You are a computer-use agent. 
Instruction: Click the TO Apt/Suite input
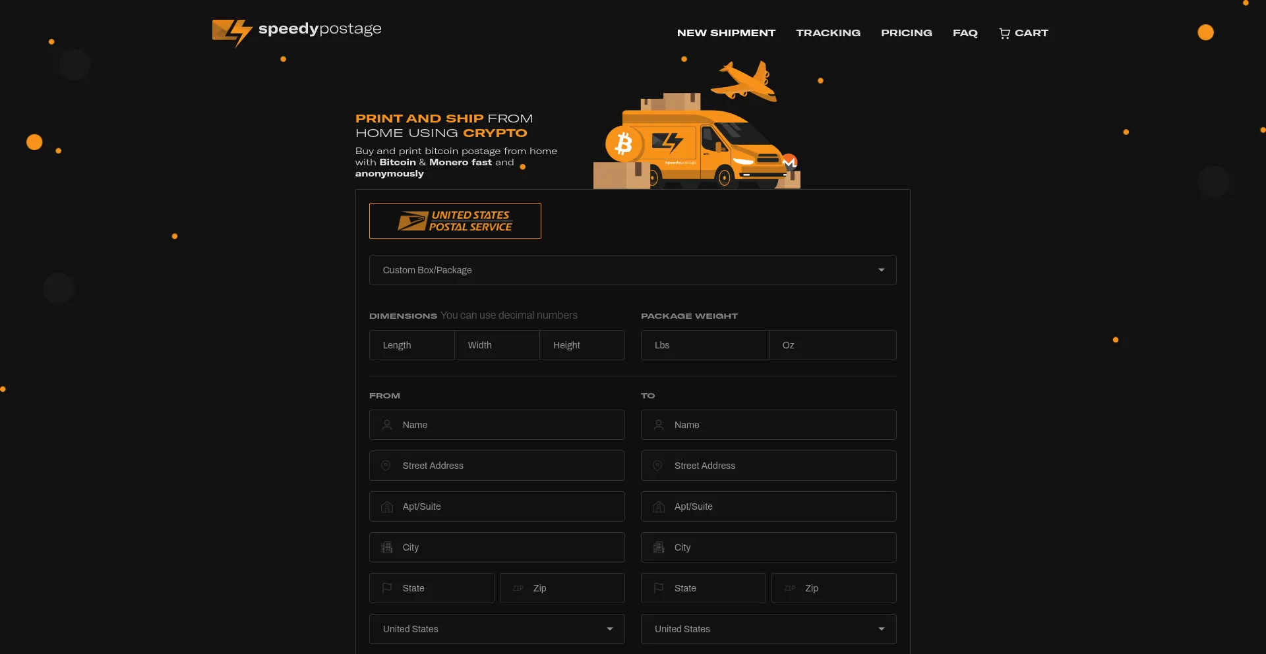pos(769,506)
